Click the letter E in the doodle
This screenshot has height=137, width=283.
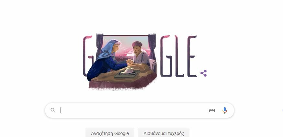tap(192, 56)
